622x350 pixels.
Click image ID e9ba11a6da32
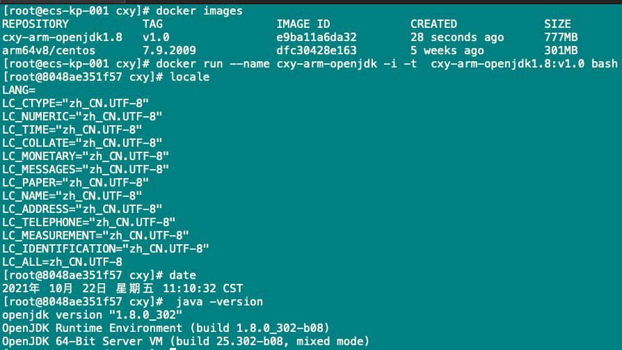coord(317,38)
